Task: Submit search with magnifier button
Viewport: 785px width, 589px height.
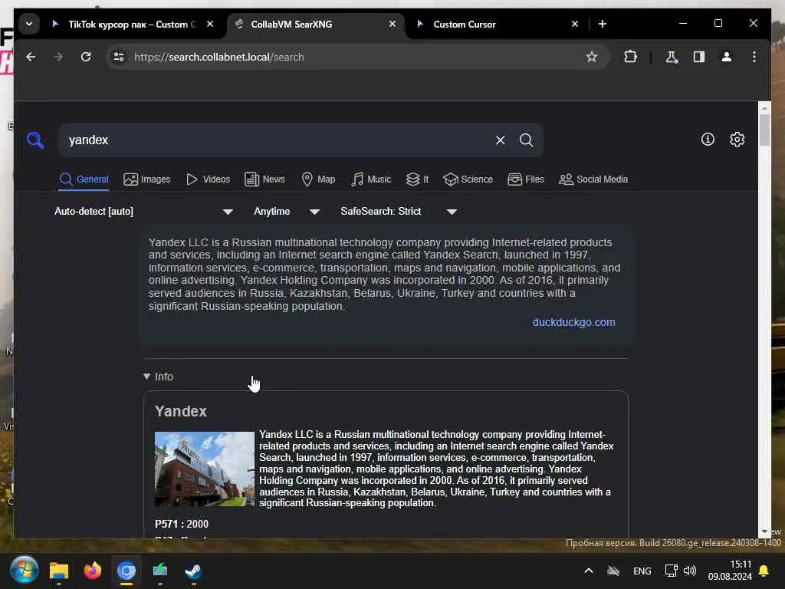Action: (x=526, y=140)
